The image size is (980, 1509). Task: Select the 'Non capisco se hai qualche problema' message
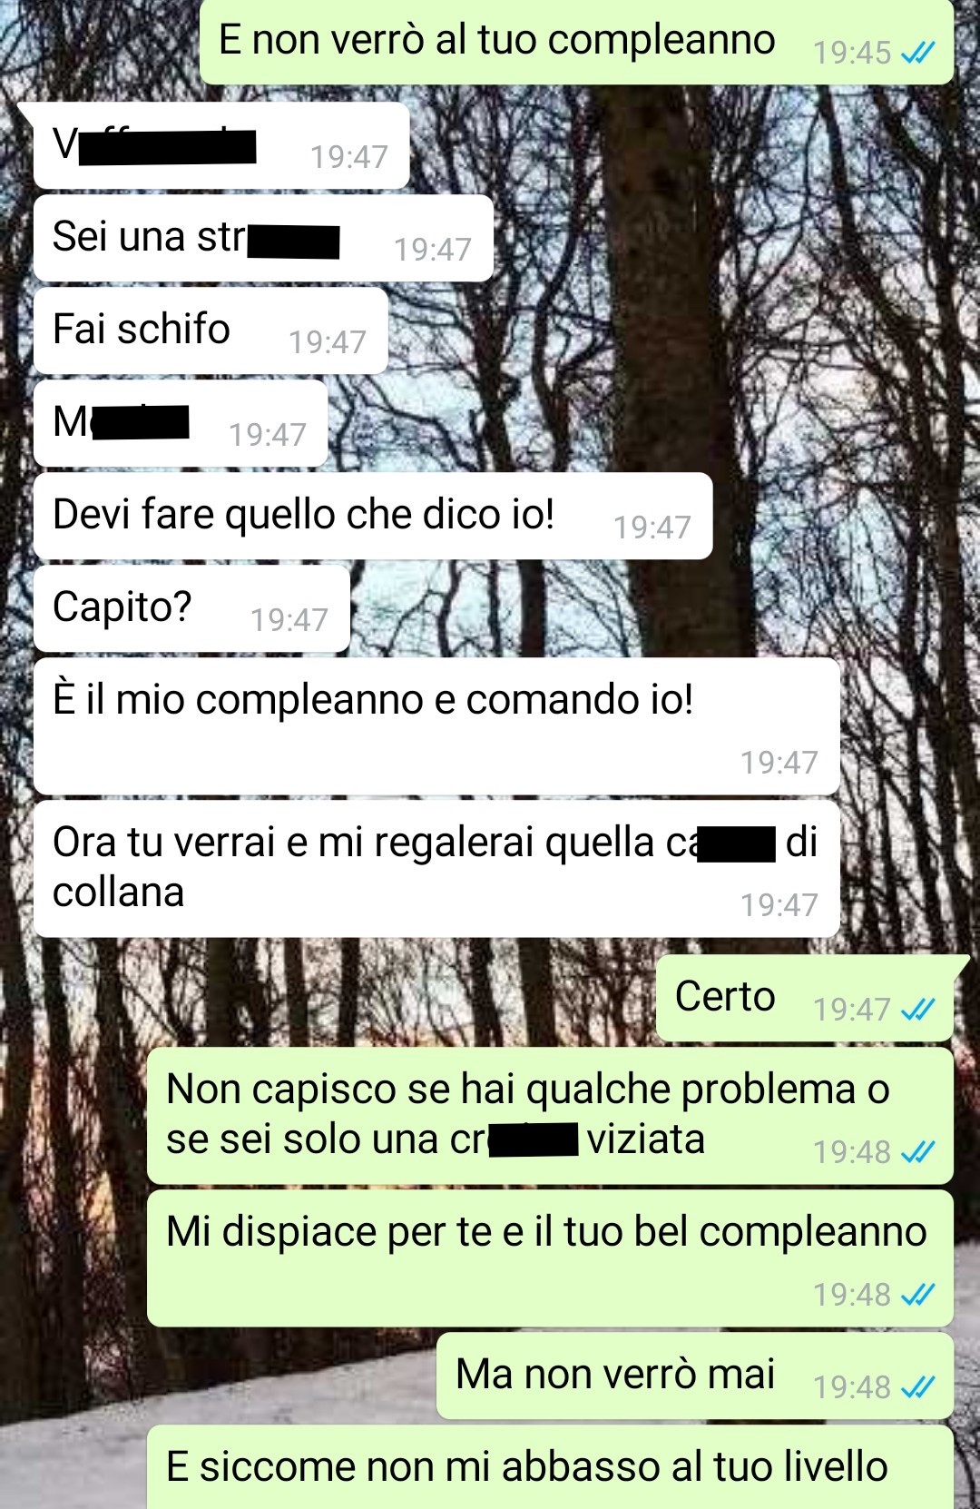point(551,1116)
